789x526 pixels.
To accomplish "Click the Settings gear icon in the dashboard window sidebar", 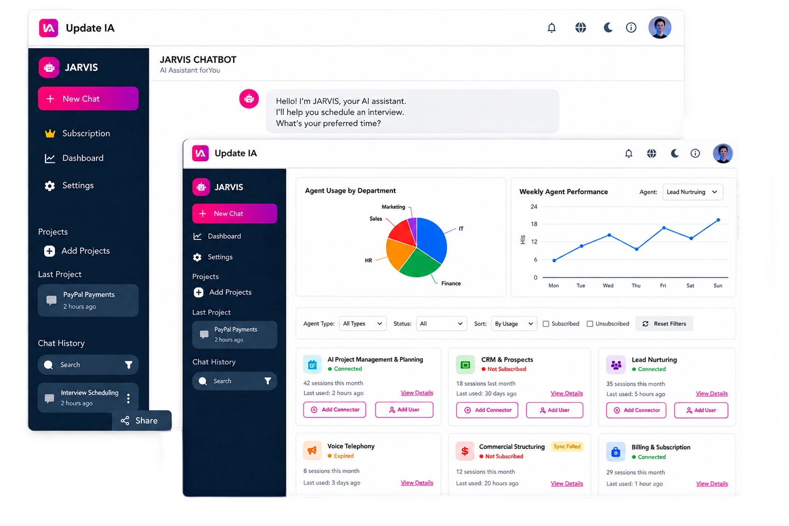I will (197, 257).
